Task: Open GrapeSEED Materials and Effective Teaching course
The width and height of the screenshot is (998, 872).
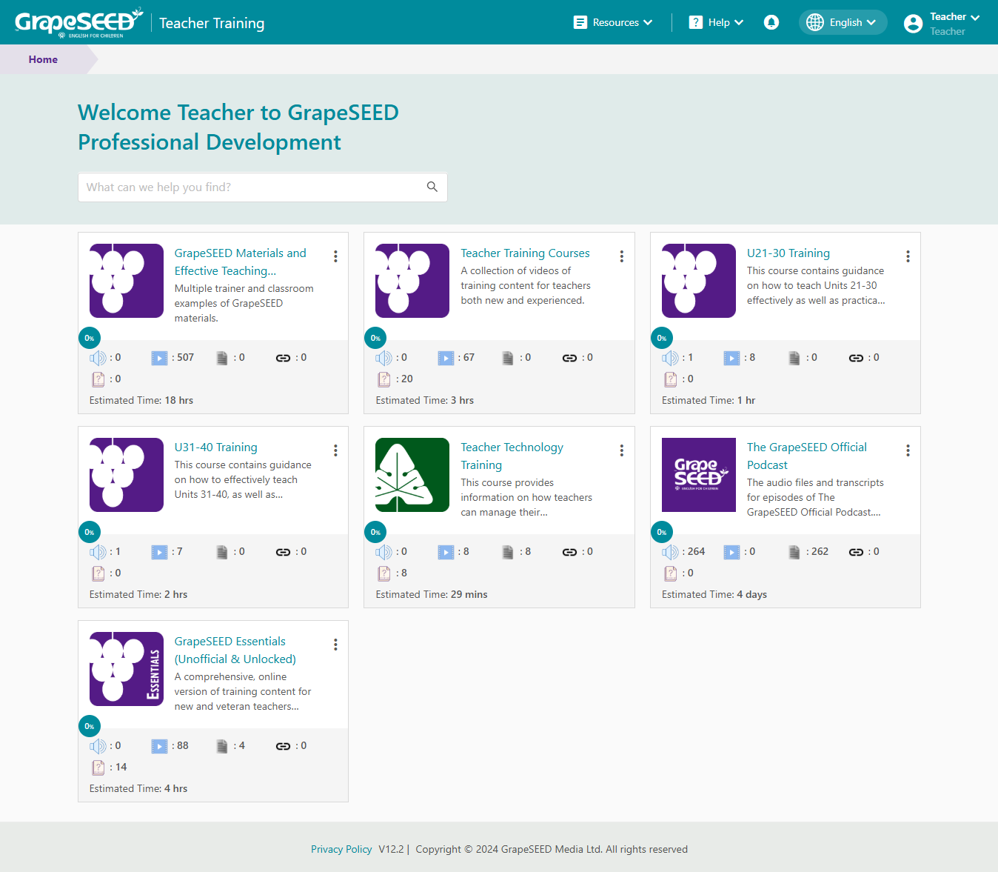Action: coord(240,262)
